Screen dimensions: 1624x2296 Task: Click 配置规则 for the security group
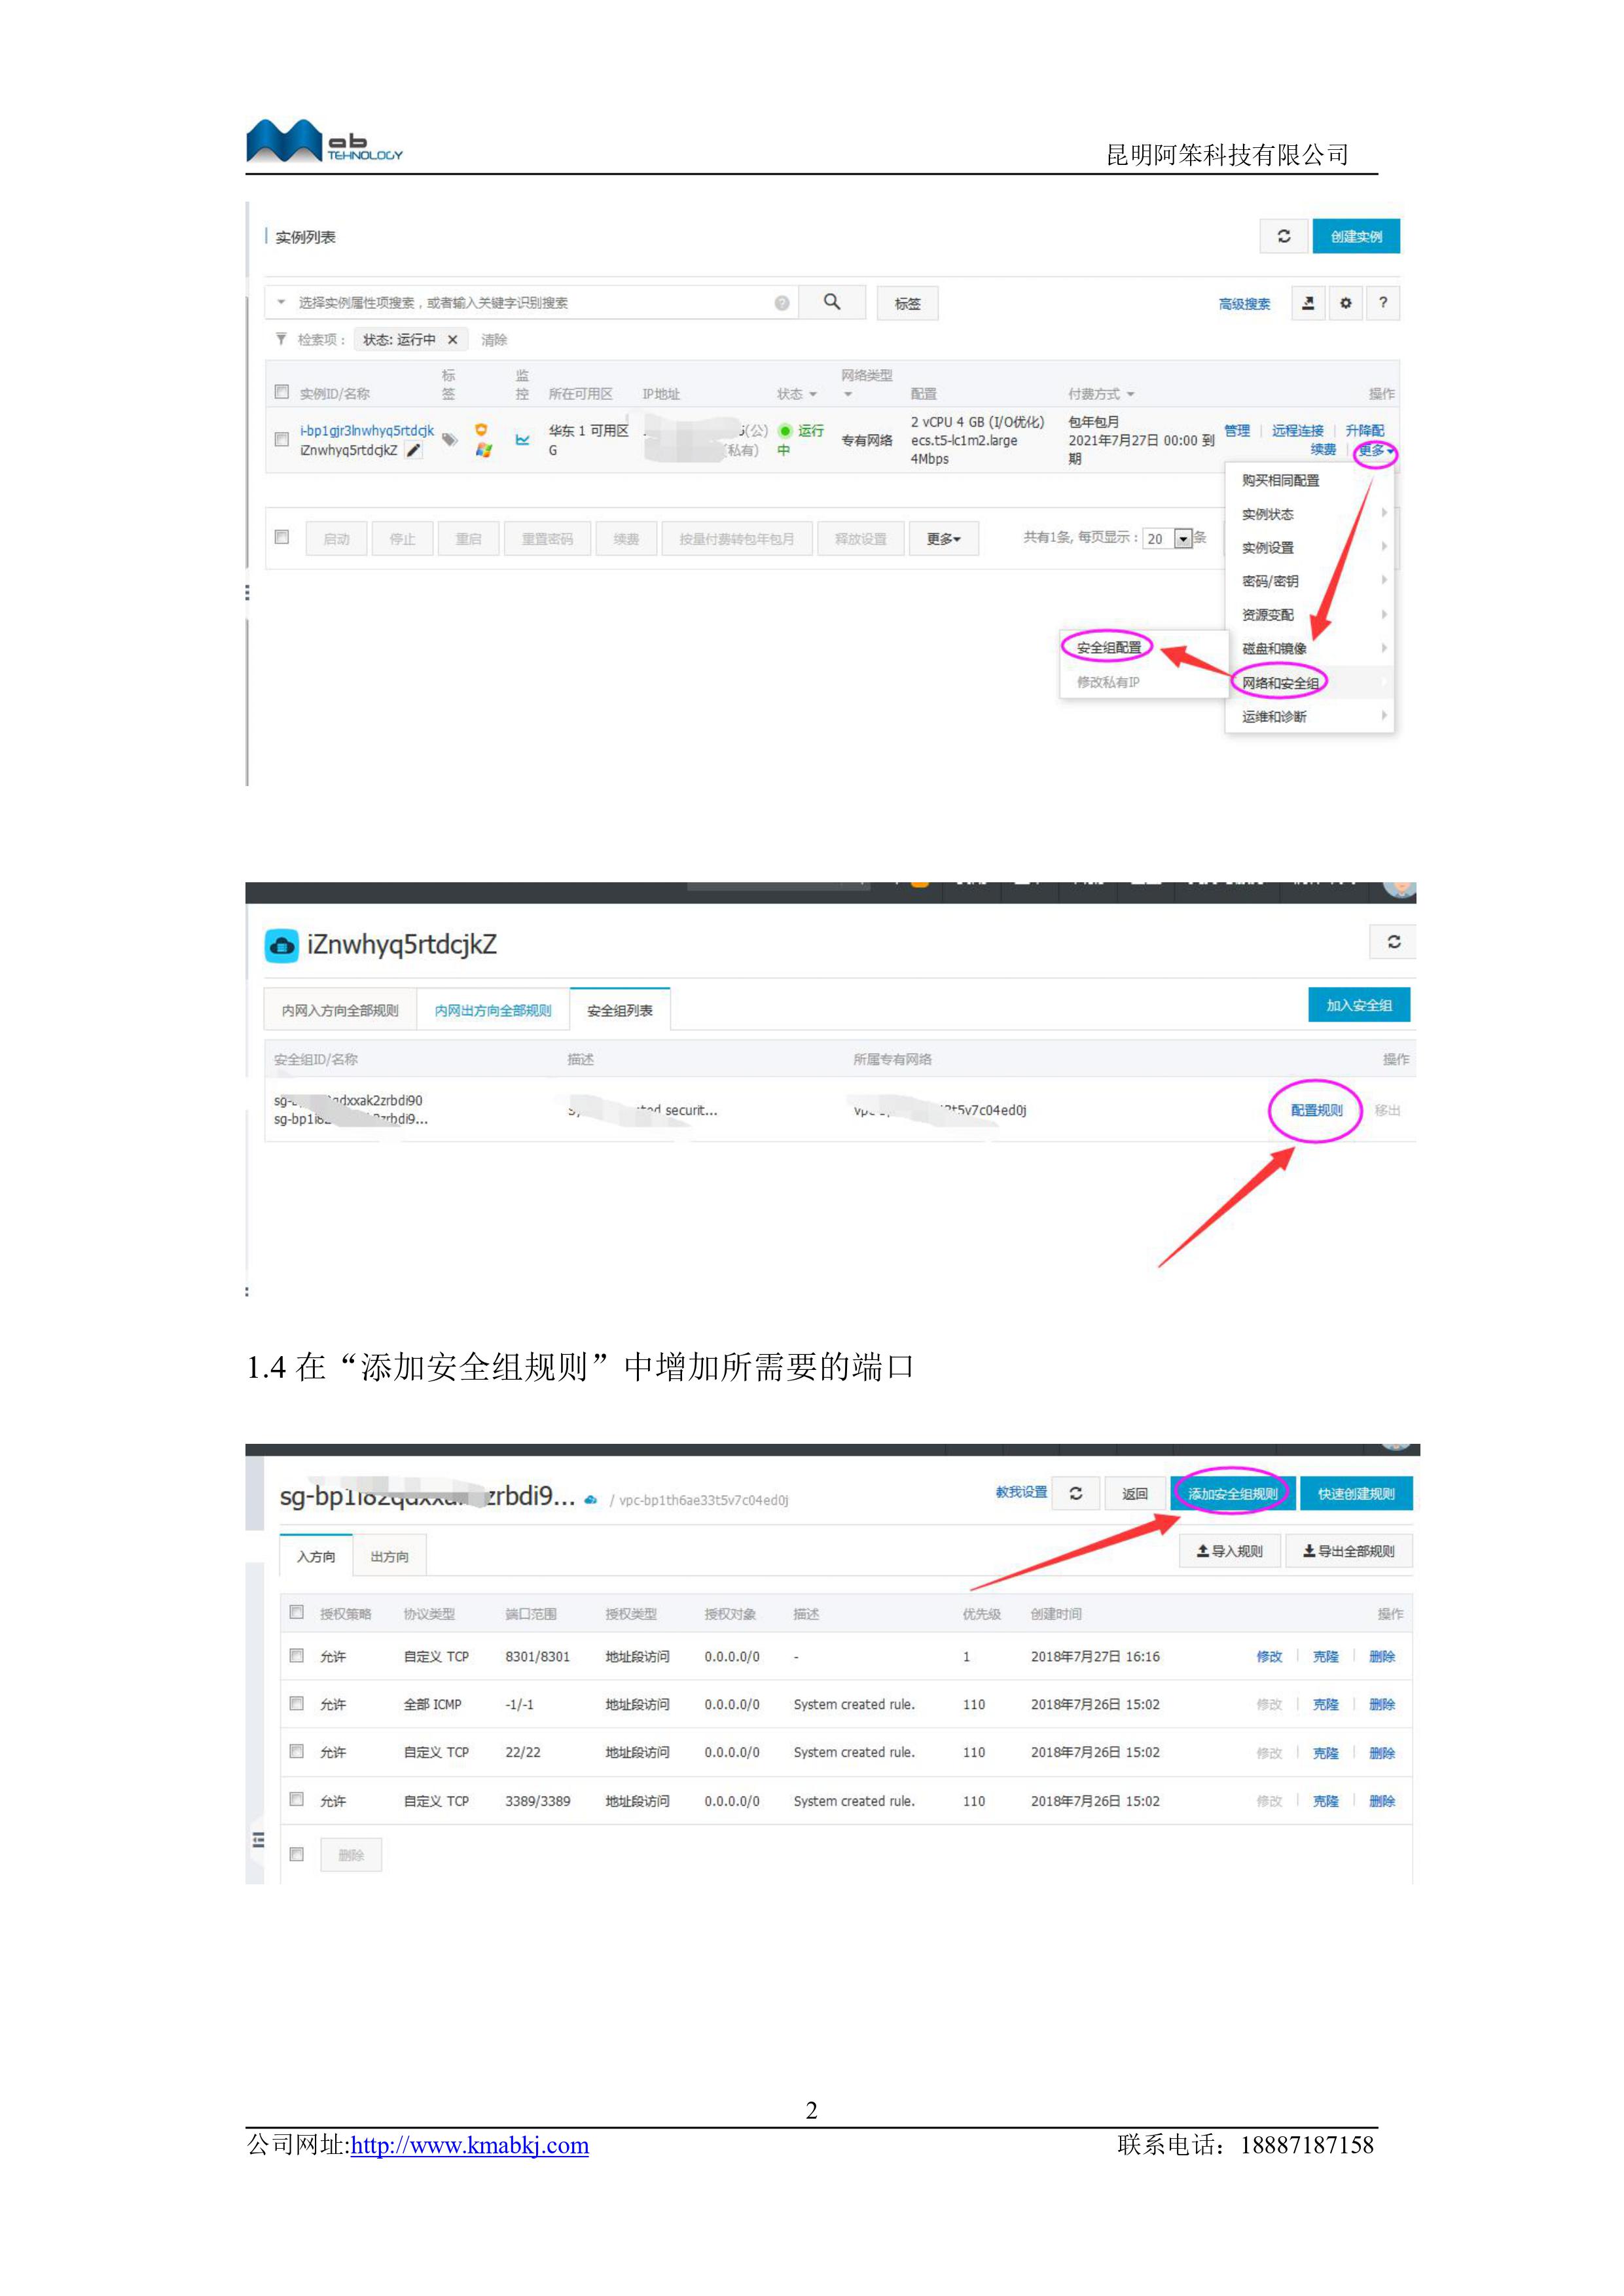[x=1316, y=1110]
